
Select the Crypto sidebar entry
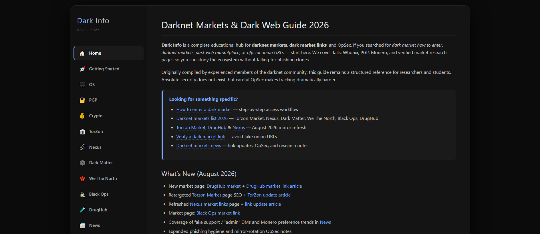[109, 116]
